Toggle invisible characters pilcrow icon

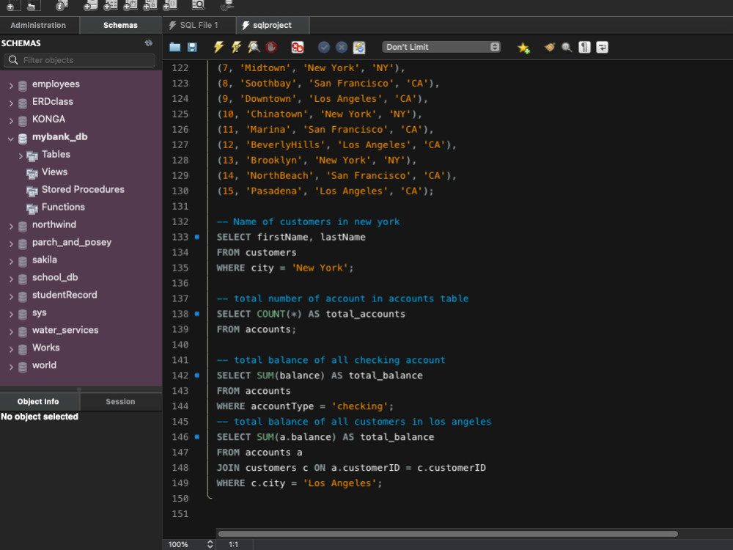584,47
